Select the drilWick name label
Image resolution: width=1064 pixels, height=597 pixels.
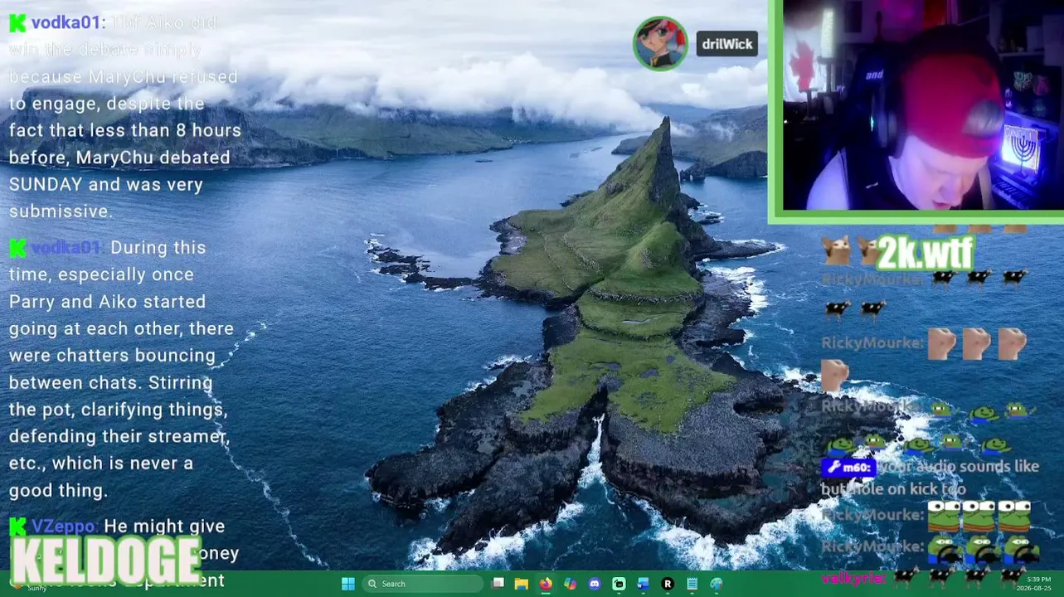727,44
